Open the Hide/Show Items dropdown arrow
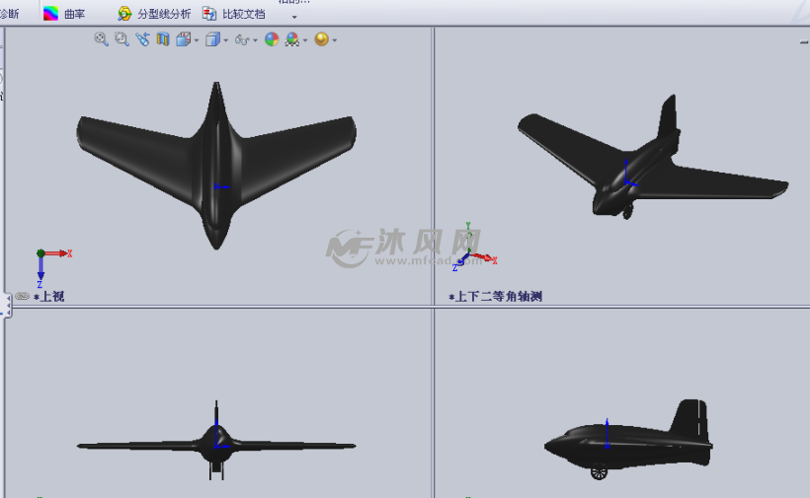The width and height of the screenshot is (810, 498). (x=255, y=40)
